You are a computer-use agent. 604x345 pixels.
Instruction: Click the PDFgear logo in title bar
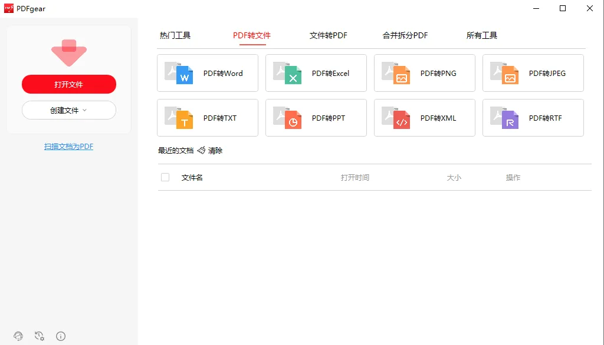(9, 8)
